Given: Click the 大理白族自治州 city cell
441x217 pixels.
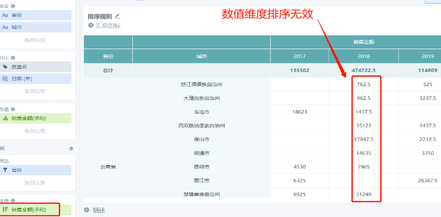Looking at the screenshot, I should click(201, 98).
